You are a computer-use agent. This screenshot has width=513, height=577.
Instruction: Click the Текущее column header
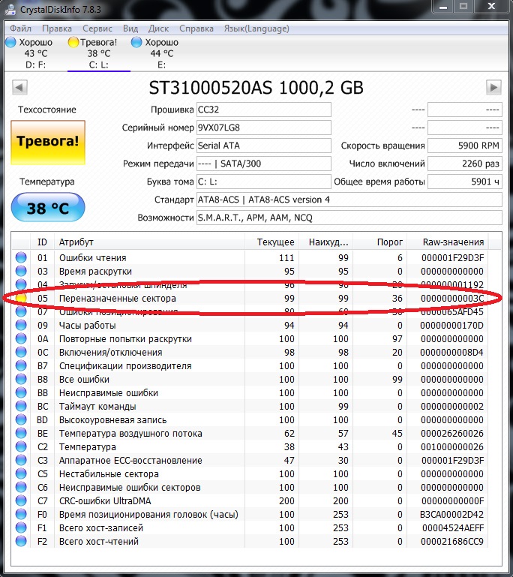(271, 242)
